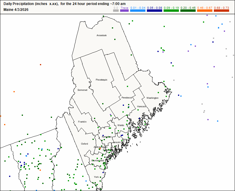The width and height of the screenshot is (235, 191).
Task: Choose the red 0.68 - 0.73 legend swatch
Action: pos(221,11)
